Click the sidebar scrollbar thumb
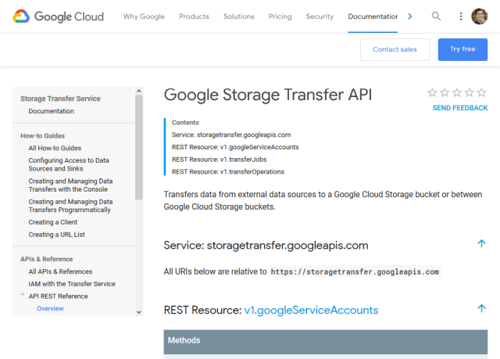 [139, 147]
